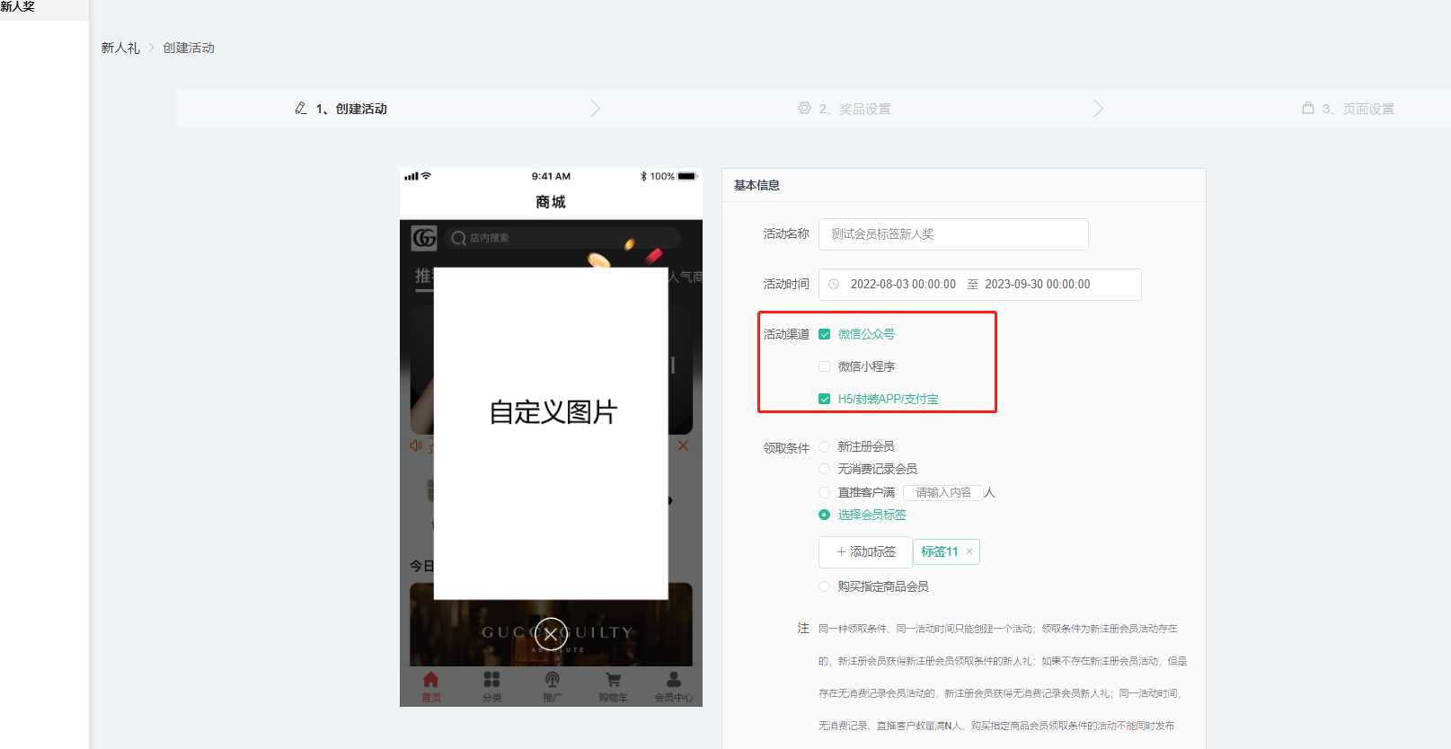Select the 无消费记录会员 radio option
Viewport: 1451px width, 749px height.
(x=824, y=469)
